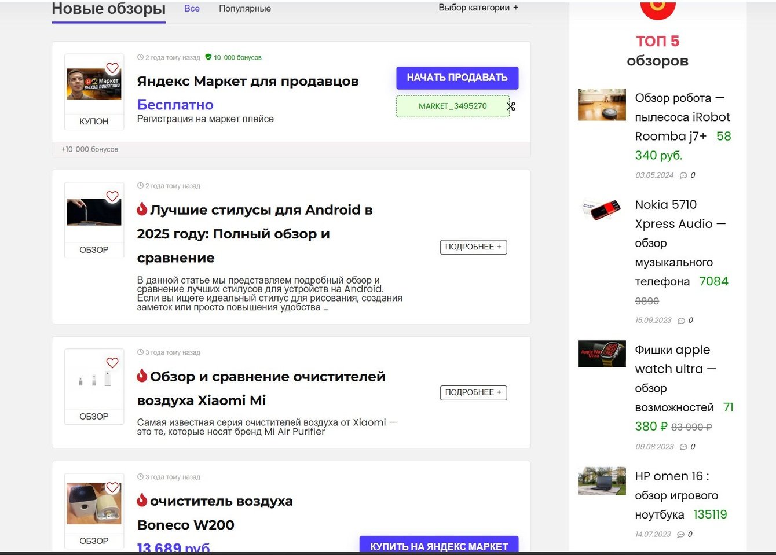Click the 15.09.2023 date in the sidebar
The width and height of the screenshot is (776, 555).
point(653,321)
